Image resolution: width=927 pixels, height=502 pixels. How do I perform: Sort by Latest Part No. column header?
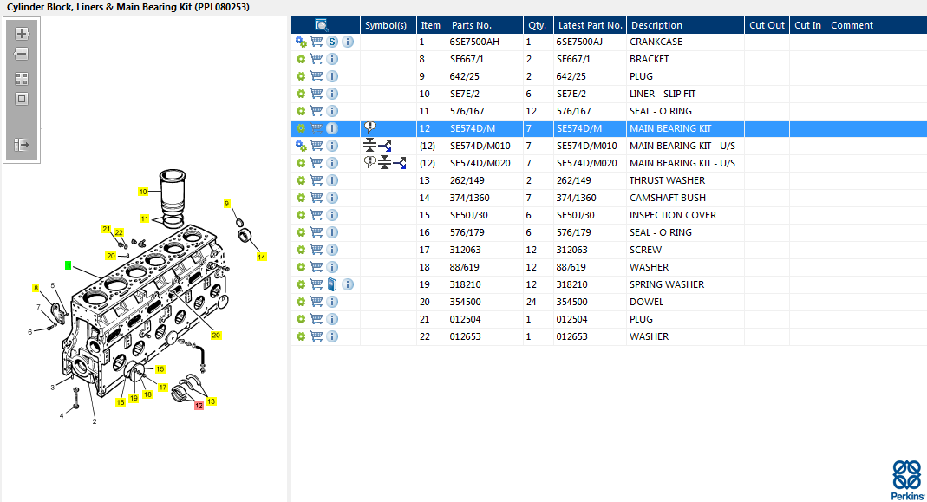(x=590, y=25)
